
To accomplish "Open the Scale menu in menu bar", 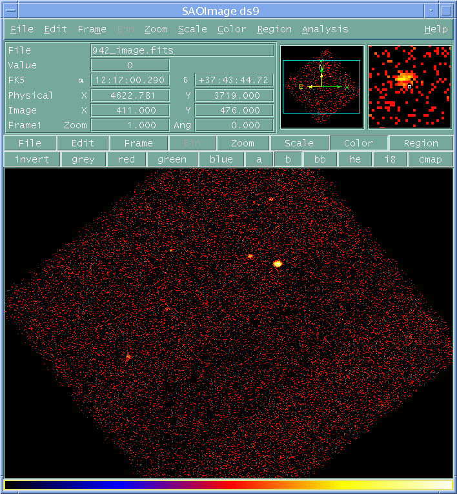I will (x=192, y=29).
